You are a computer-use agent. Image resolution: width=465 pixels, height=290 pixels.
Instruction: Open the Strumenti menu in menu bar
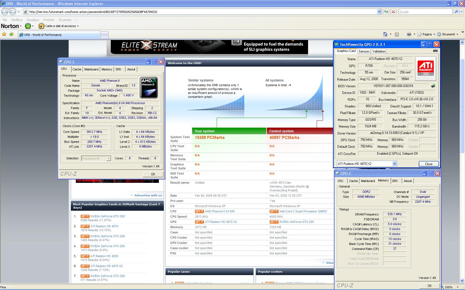click(x=65, y=20)
